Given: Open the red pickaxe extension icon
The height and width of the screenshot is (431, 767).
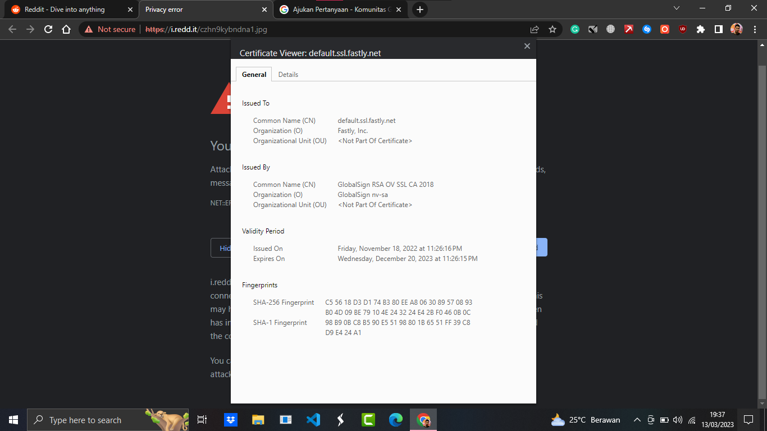Looking at the screenshot, I should (629, 29).
